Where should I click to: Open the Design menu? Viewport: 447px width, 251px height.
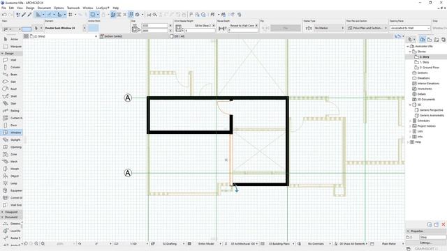pyautogui.click(x=30, y=8)
